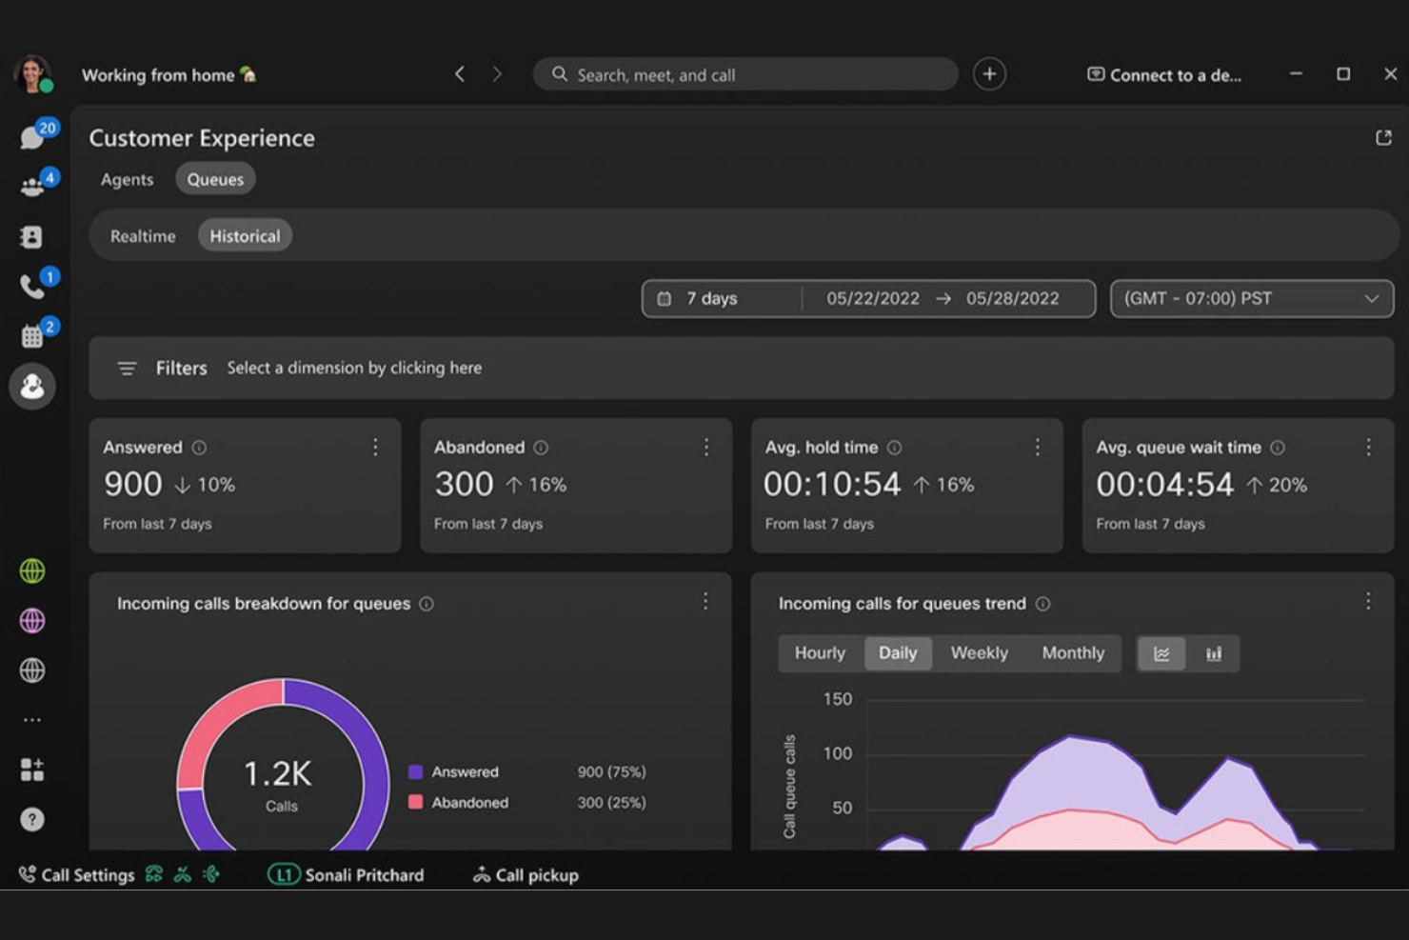Select the Realtime tab
This screenshot has width=1409, height=940.
coord(143,236)
